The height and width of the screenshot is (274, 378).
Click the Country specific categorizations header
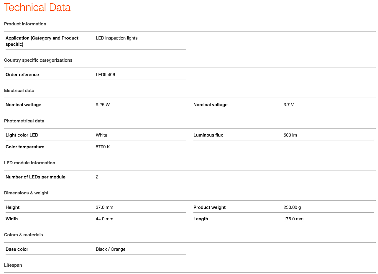pos(38,60)
